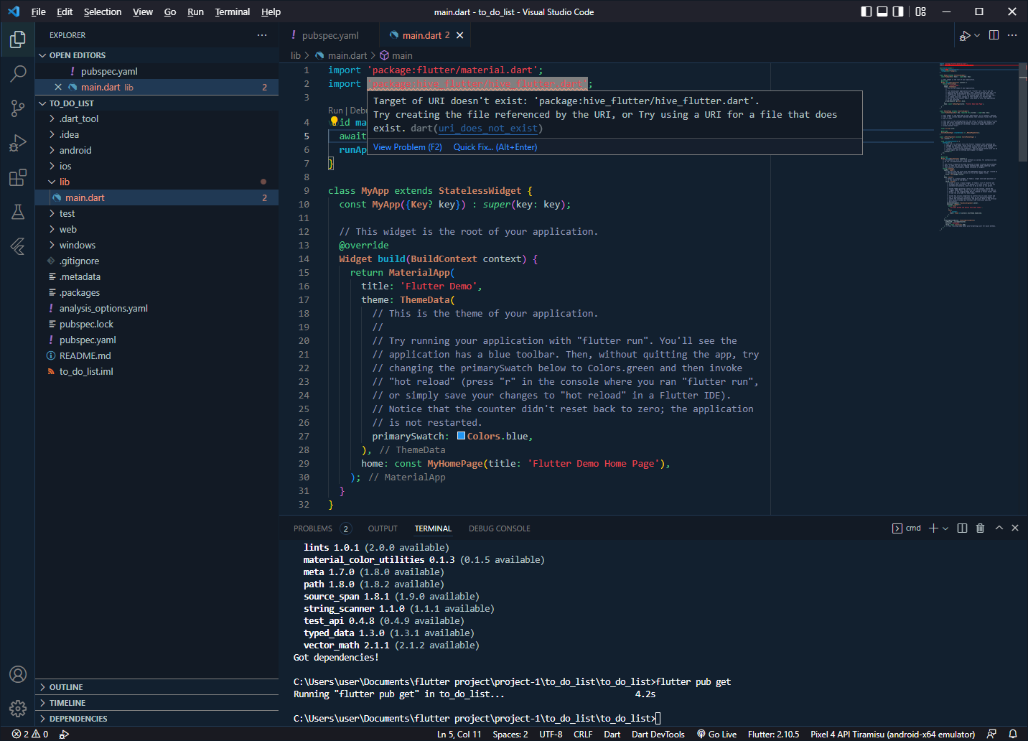Screen dimensions: 1028x741
Task: Click the code minimap overview
Action: (x=979, y=146)
